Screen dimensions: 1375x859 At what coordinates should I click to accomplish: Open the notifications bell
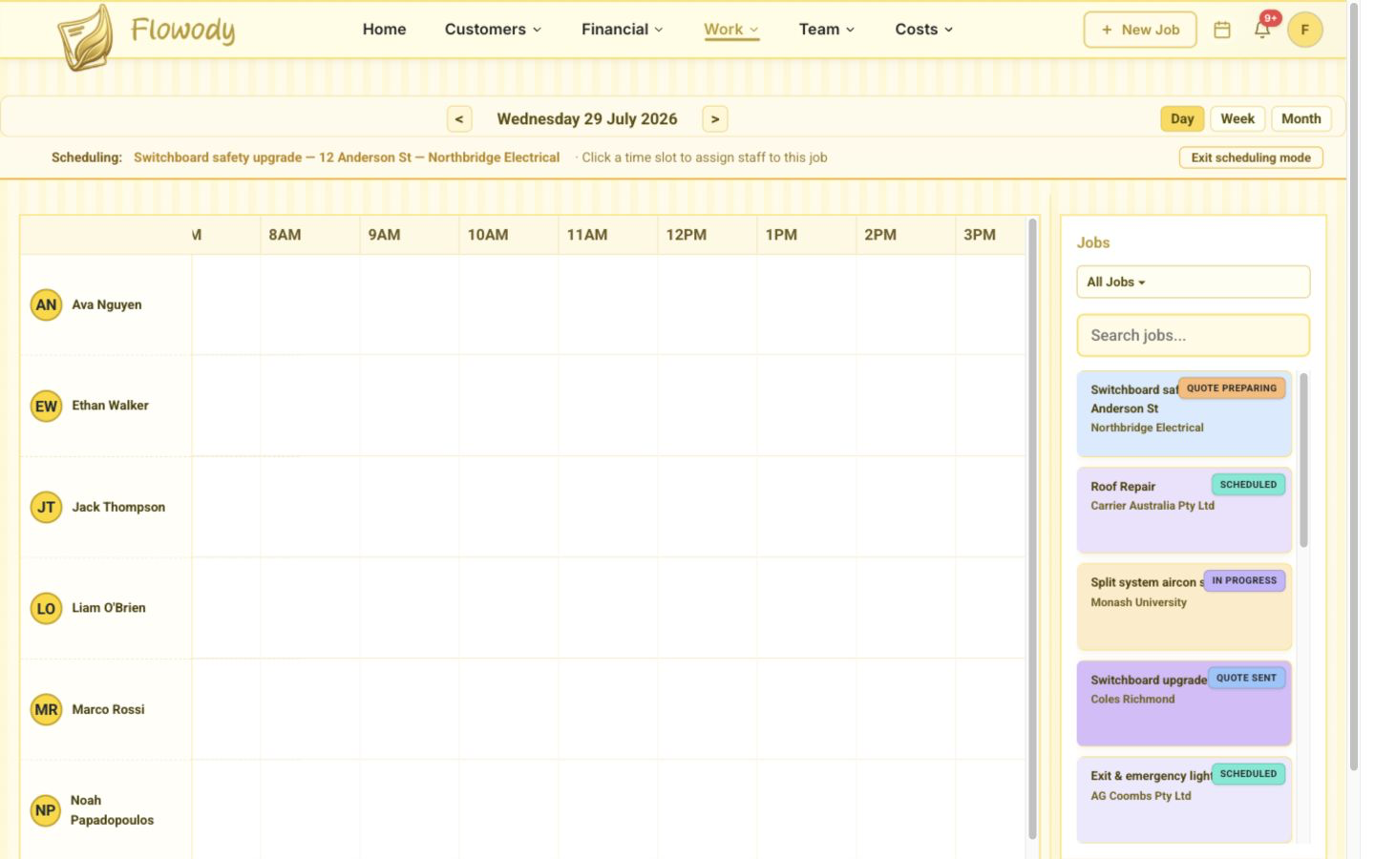coord(1262,30)
